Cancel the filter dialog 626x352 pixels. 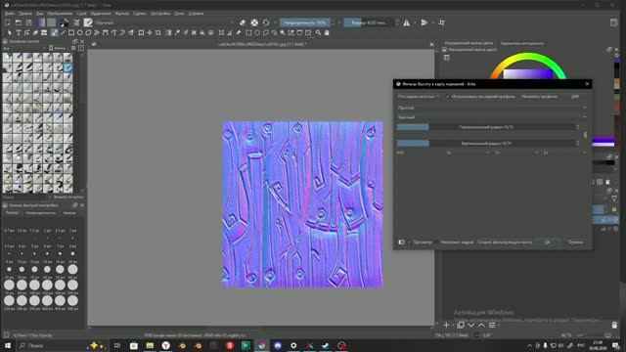(x=575, y=242)
